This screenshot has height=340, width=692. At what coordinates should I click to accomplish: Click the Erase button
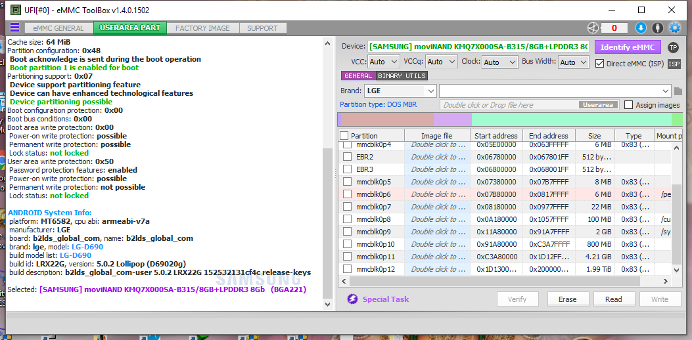(568, 299)
